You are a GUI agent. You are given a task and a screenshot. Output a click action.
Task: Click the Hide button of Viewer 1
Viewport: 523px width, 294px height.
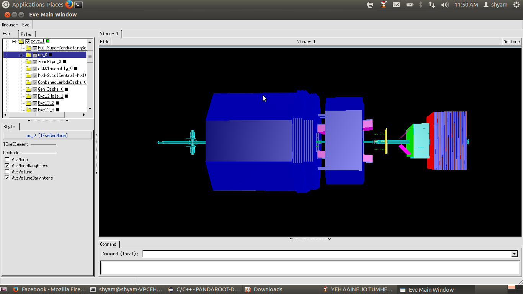click(x=105, y=42)
